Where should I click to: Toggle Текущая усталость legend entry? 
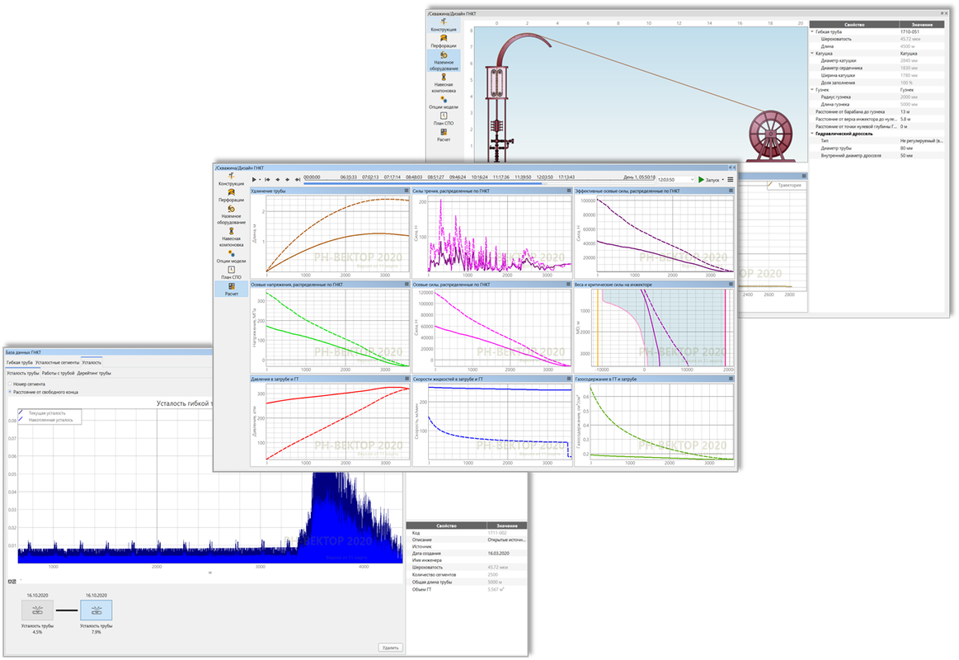pyautogui.click(x=46, y=412)
